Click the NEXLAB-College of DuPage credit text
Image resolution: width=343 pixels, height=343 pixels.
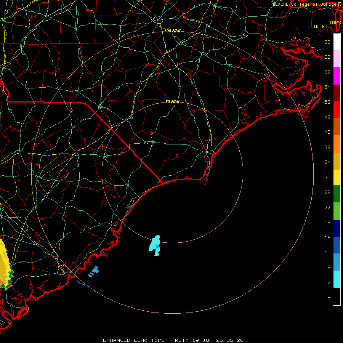[306, 4]
